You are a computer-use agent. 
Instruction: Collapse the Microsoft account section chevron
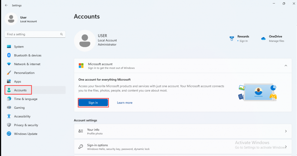point(286,66)
